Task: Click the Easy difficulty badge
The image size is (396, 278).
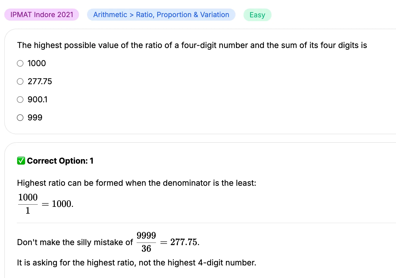Action: pos(257,15)
